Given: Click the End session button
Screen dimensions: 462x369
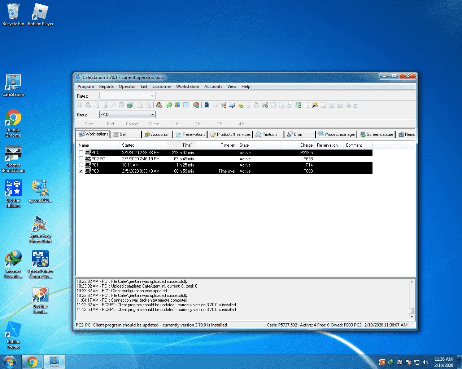Looking at the screenshot, I should pos(110,124).
